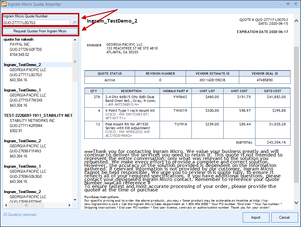Screen dimensions: 301x227
Task: Click the preview pane vertical scrollbar thumb
Action: (296, 115)
